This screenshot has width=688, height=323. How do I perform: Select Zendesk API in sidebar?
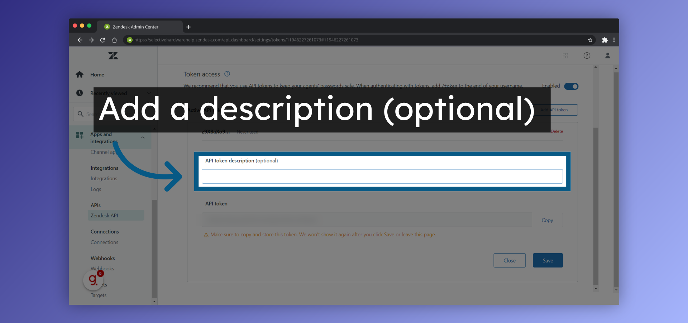pyautogui.click(x=116, y=216)
